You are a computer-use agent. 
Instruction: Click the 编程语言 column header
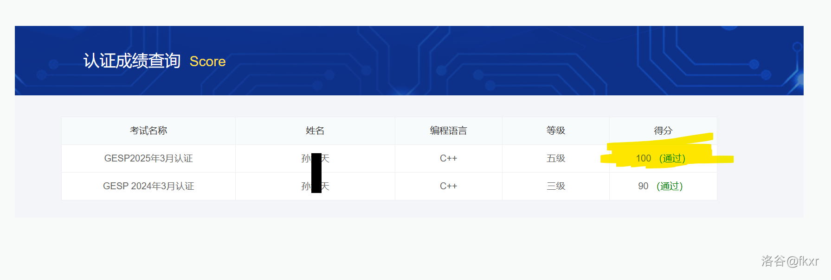pyautogui.click(x=448, y=131)
